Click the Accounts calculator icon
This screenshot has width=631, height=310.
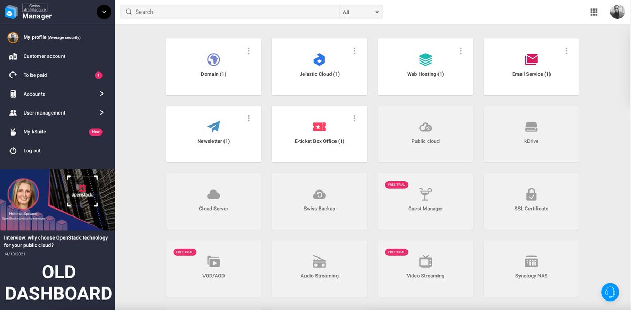[x=13, y=94]
